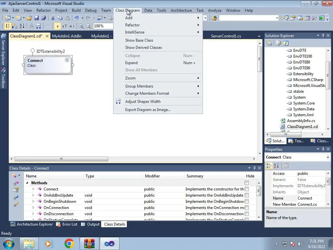The image size is (333, 250).
Task: Choose Show Base Class
Action: pos(158,40)
